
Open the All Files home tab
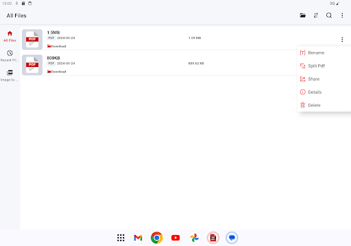pyautogui.click(x=10, y=36)
